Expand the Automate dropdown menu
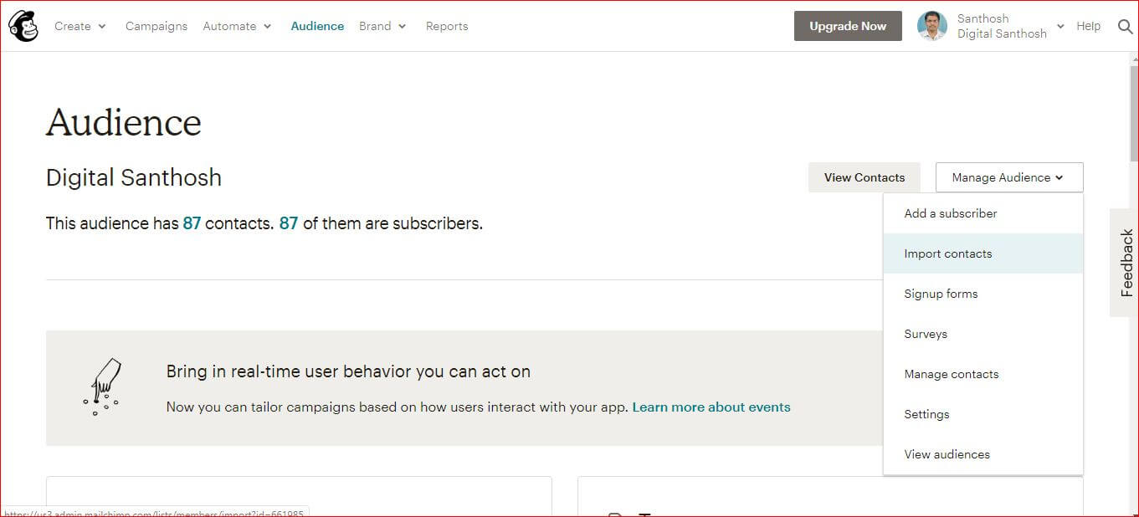1139x517 pixels. 237,26
